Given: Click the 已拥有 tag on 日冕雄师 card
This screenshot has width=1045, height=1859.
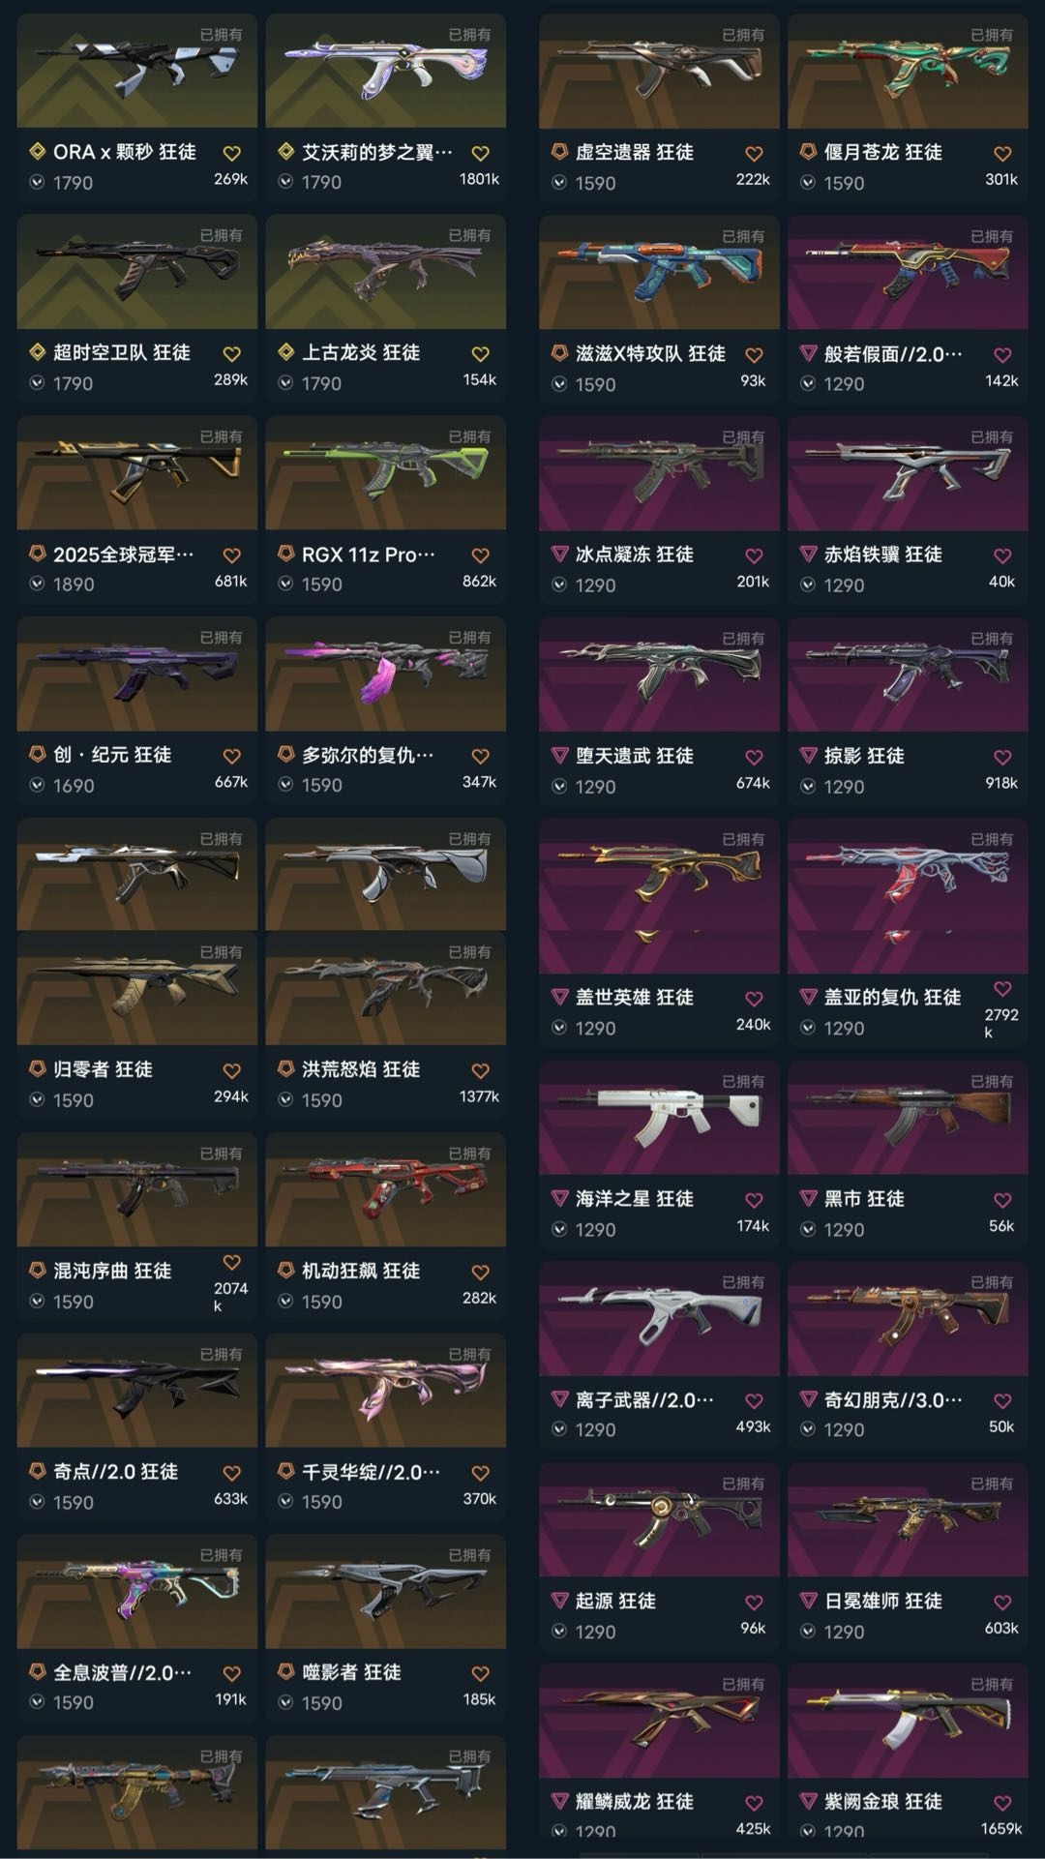Looking at the screenshot, I should click(992, 1484).
